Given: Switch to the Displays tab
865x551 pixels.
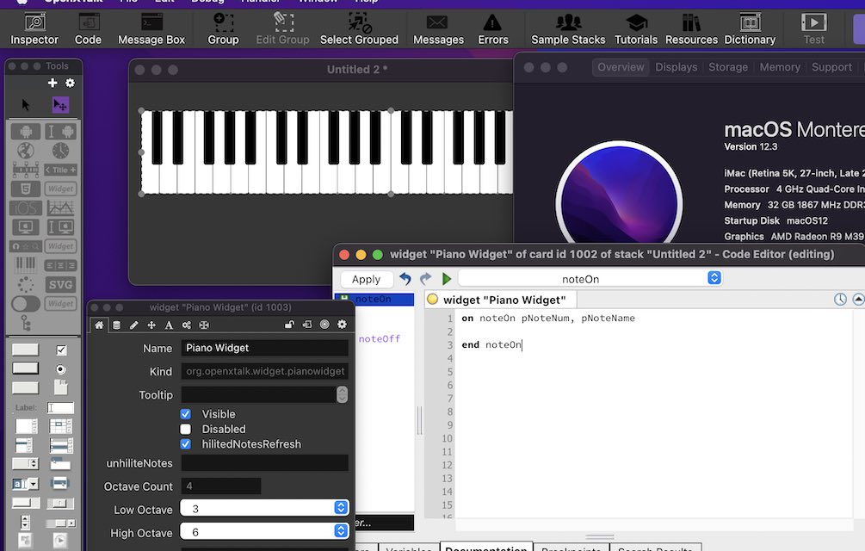Looking at the screenshot, I should [676, 67].
